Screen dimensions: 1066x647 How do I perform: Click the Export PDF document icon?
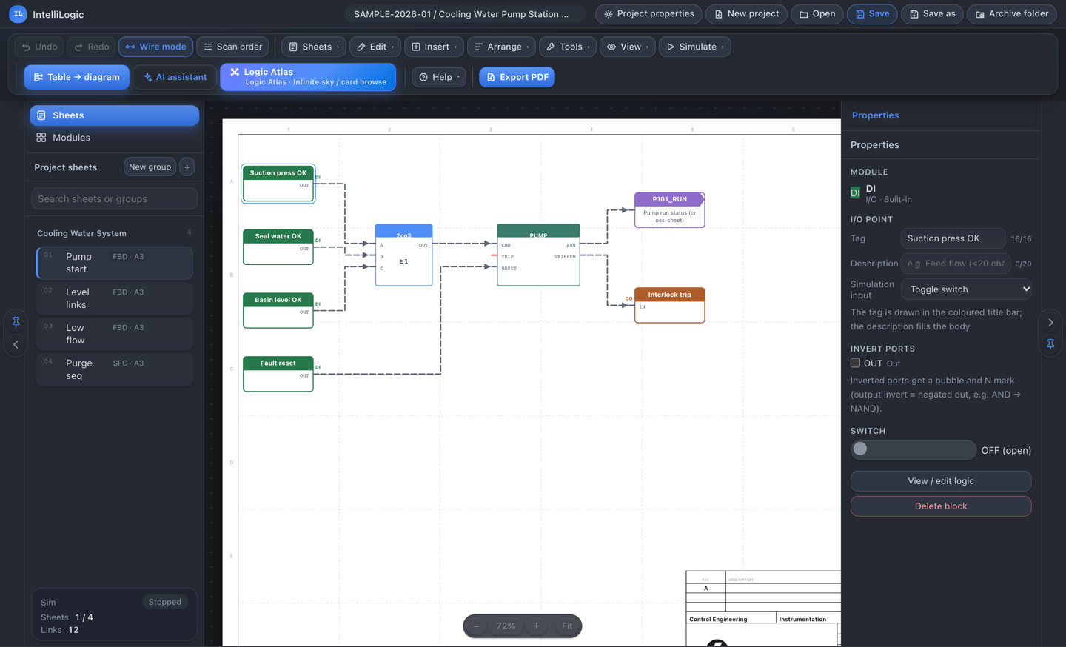pyautogui.click(x=491, y=77)
